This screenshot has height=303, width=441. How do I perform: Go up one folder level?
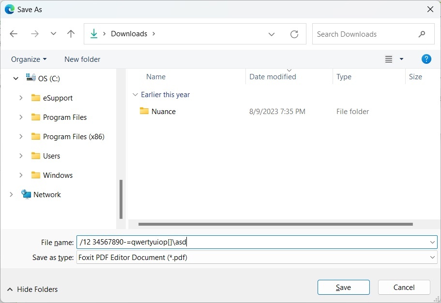[71, 34]
